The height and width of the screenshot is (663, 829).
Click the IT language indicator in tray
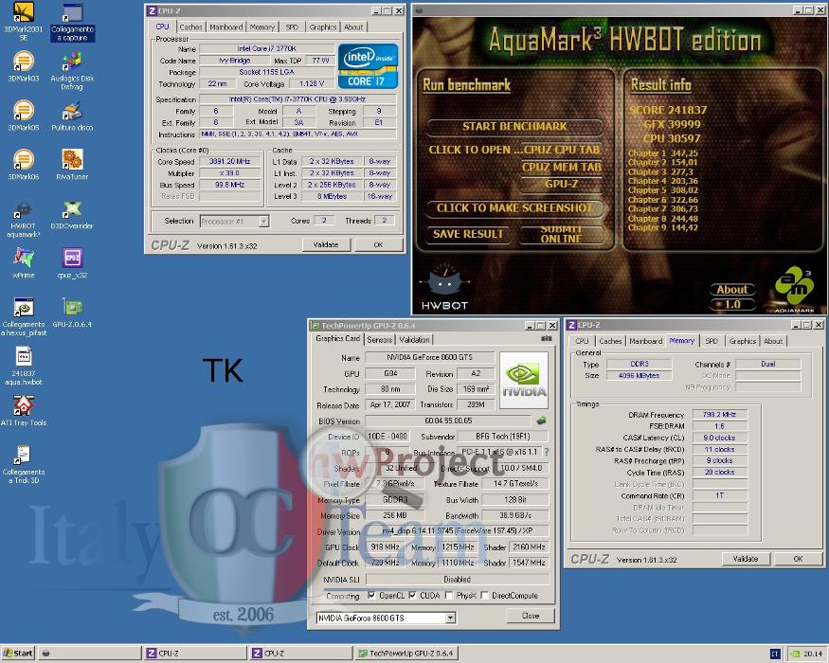coord(775,654)
